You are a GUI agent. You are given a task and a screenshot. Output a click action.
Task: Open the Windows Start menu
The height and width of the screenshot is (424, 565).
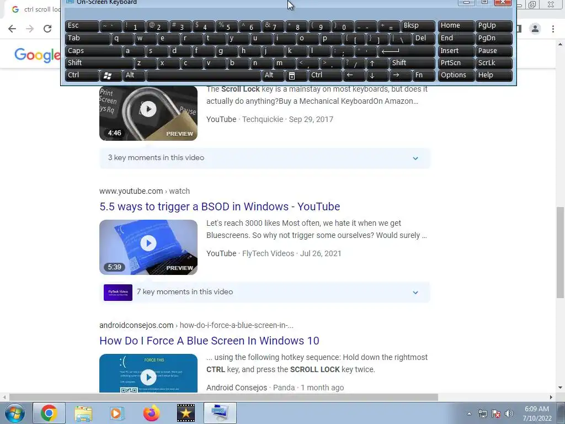tap(14, 413)
